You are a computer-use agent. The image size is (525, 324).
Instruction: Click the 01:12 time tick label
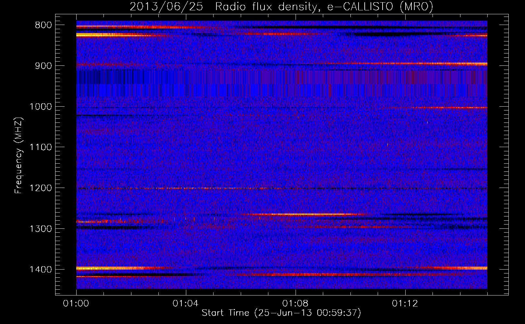coord(405,304)
